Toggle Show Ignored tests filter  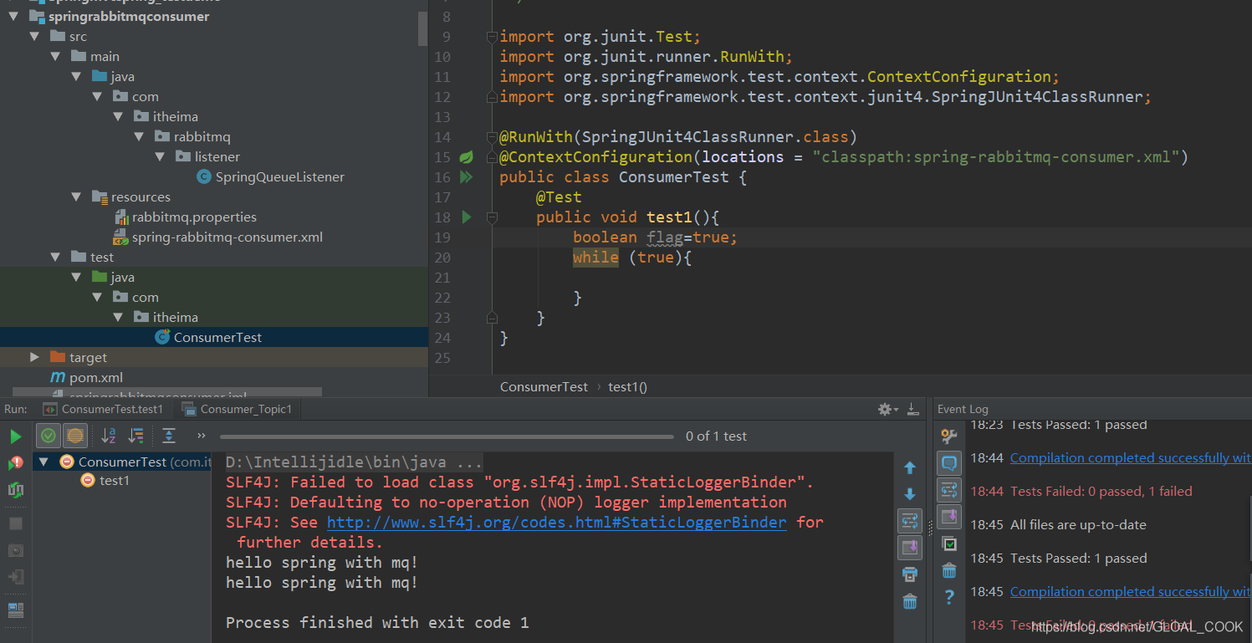75,436
